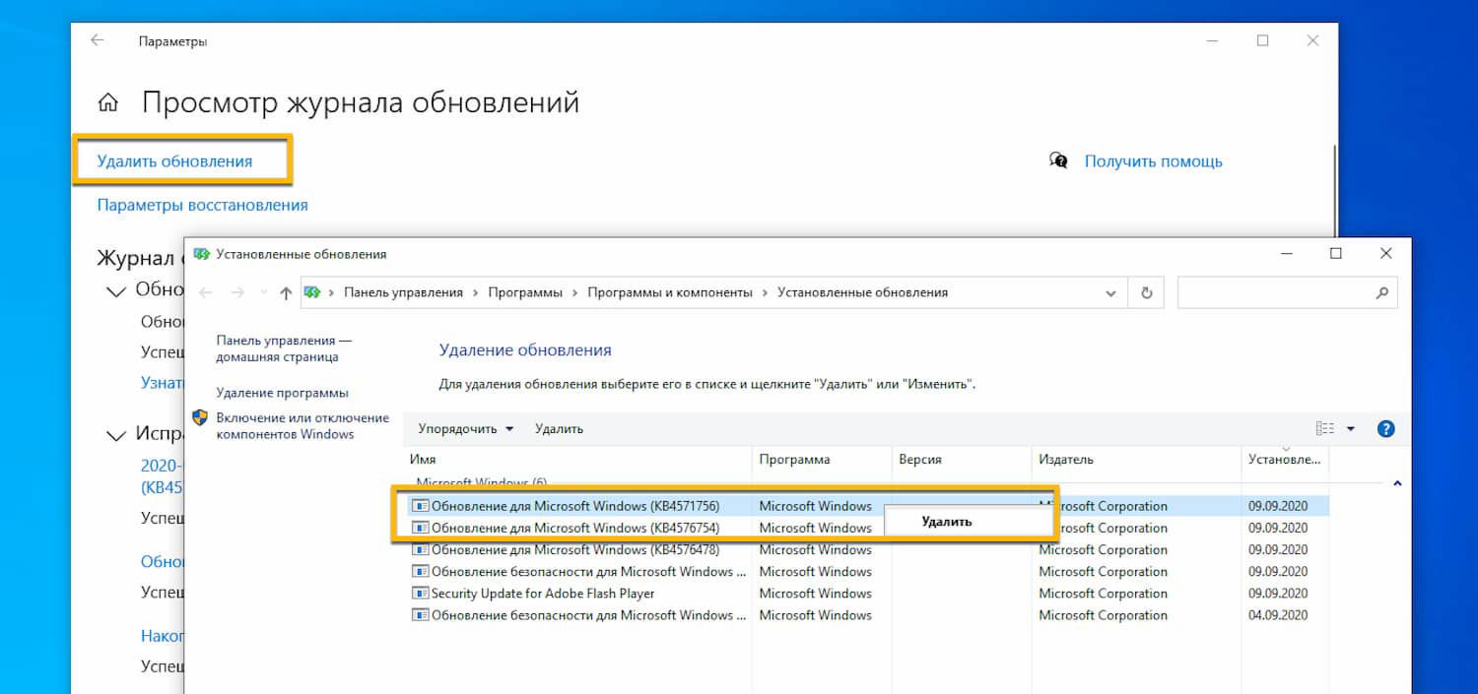Viewport: 1478px width, 694px height.
Task: Click Удалить in the toolbar
Action: click(x=559, y=428)
